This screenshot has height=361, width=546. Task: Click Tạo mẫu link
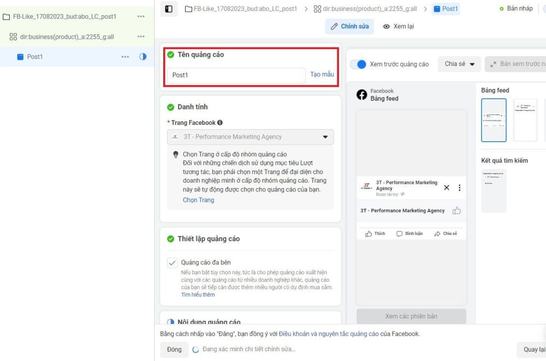[322, 74]
